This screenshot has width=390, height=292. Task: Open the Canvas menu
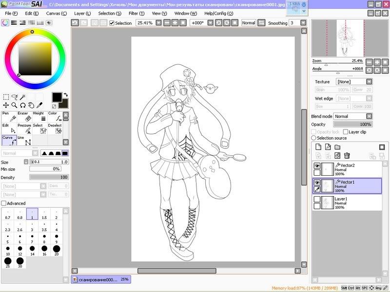56,13
